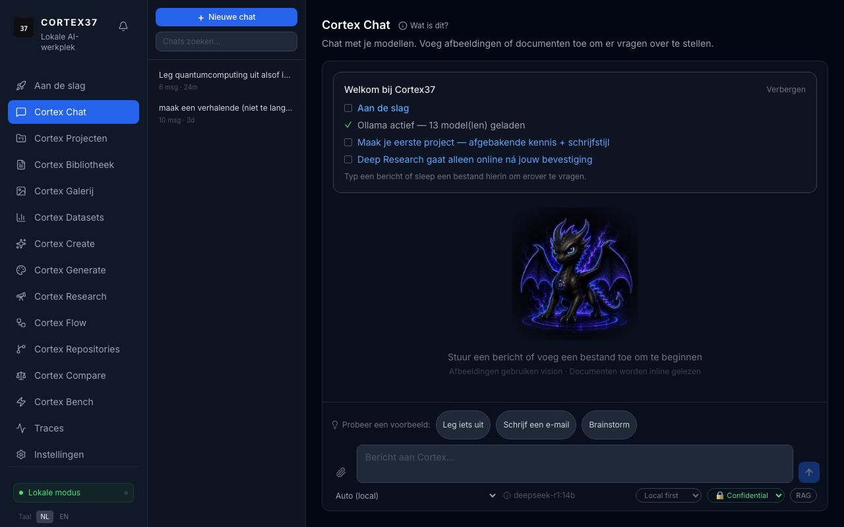
Task: Click the Cortex Repositories git branch icon
Action: pos(21,349)
